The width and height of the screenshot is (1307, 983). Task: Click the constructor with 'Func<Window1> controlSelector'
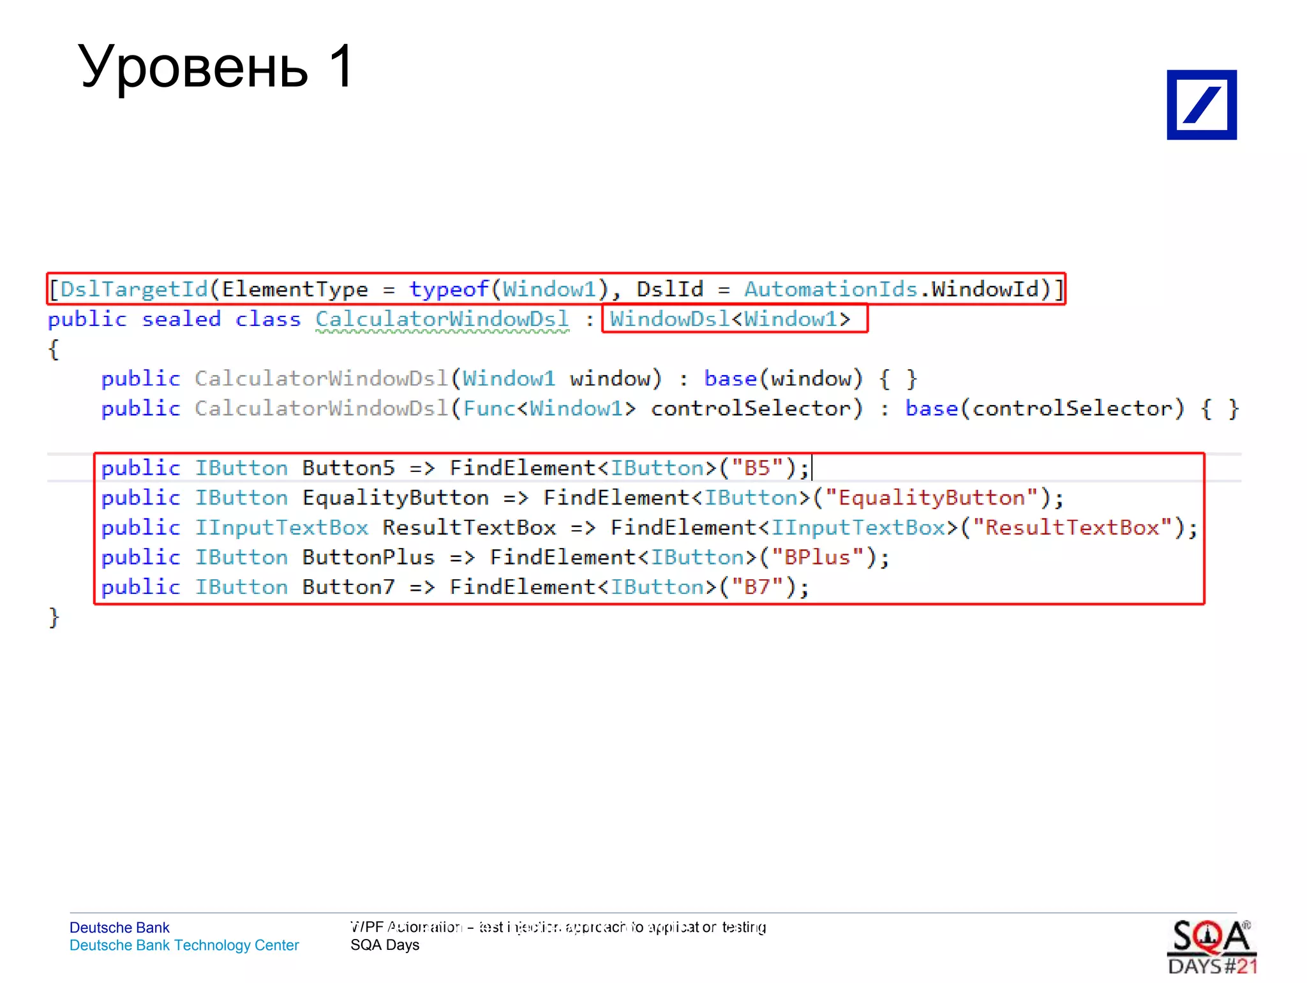pos(670,409)
